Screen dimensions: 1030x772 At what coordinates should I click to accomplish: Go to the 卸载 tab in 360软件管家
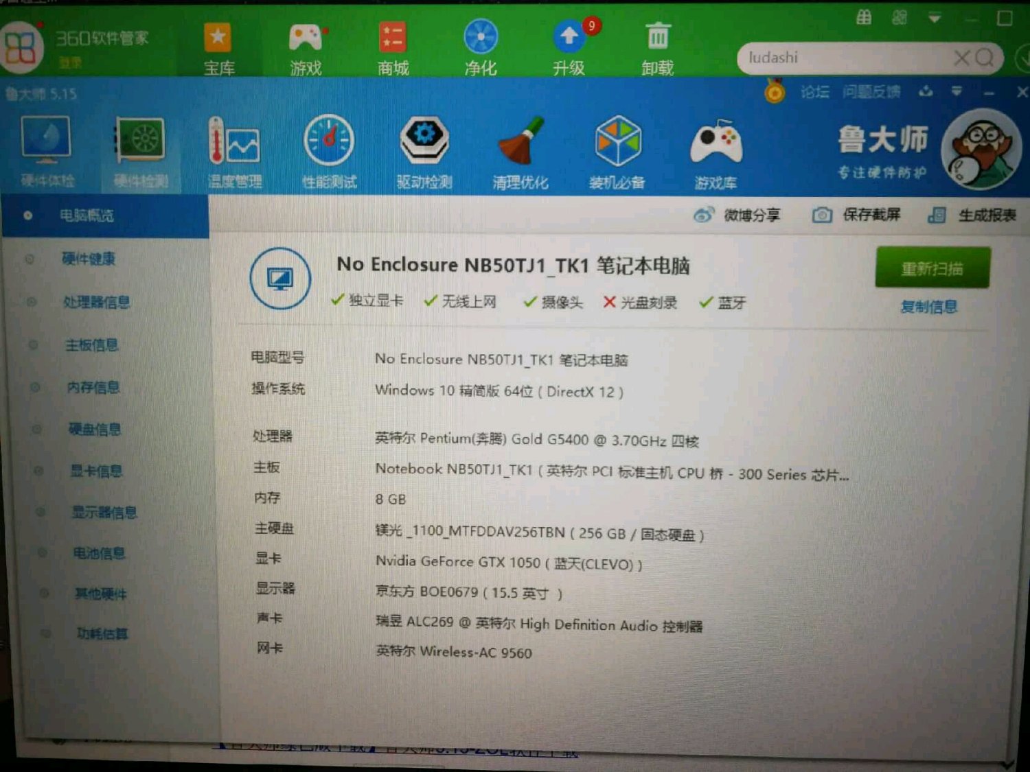coord(658,48)
